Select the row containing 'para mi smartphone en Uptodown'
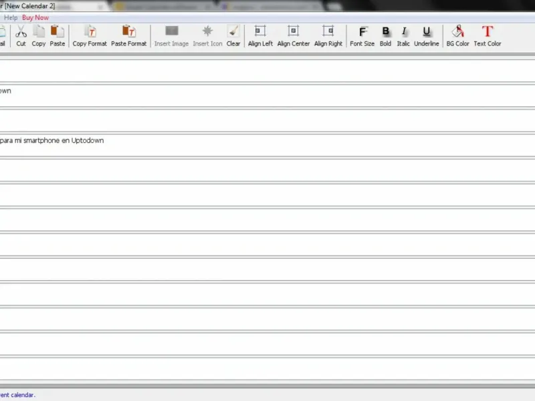Viewport: 535px width, 401px height. coord(267,146)
